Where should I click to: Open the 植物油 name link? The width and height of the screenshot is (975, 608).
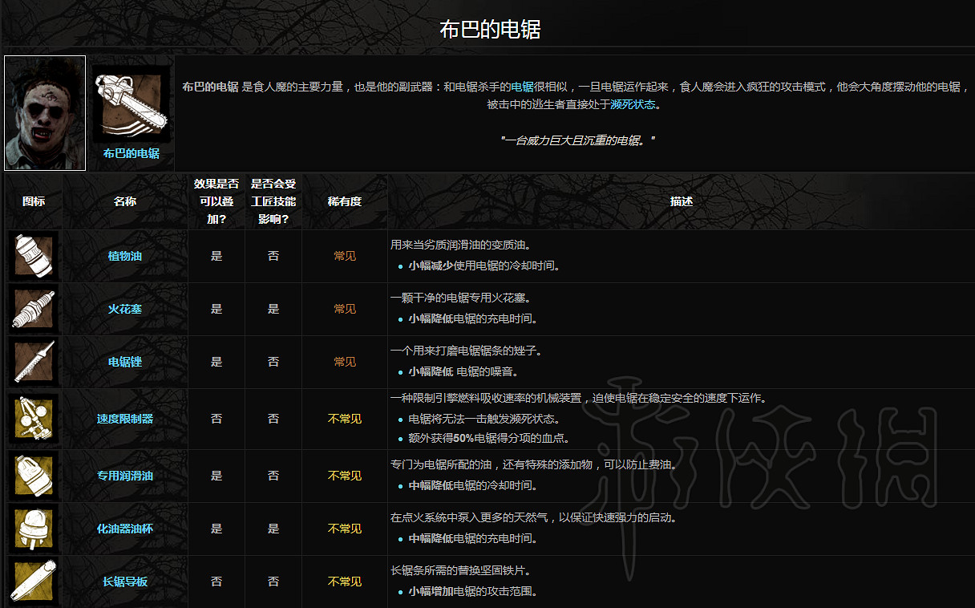(124, 255)
